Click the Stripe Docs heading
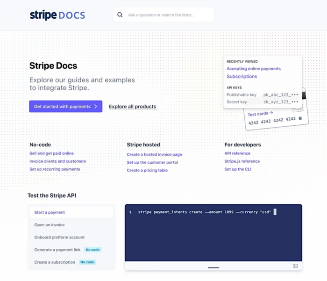Viewport: 327px width, 281px height. 53,66
